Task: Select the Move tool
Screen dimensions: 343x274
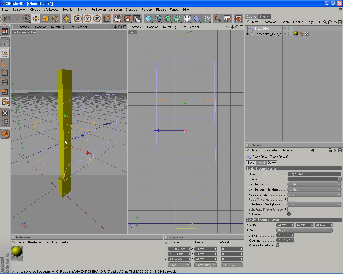Action: point(36,18)
